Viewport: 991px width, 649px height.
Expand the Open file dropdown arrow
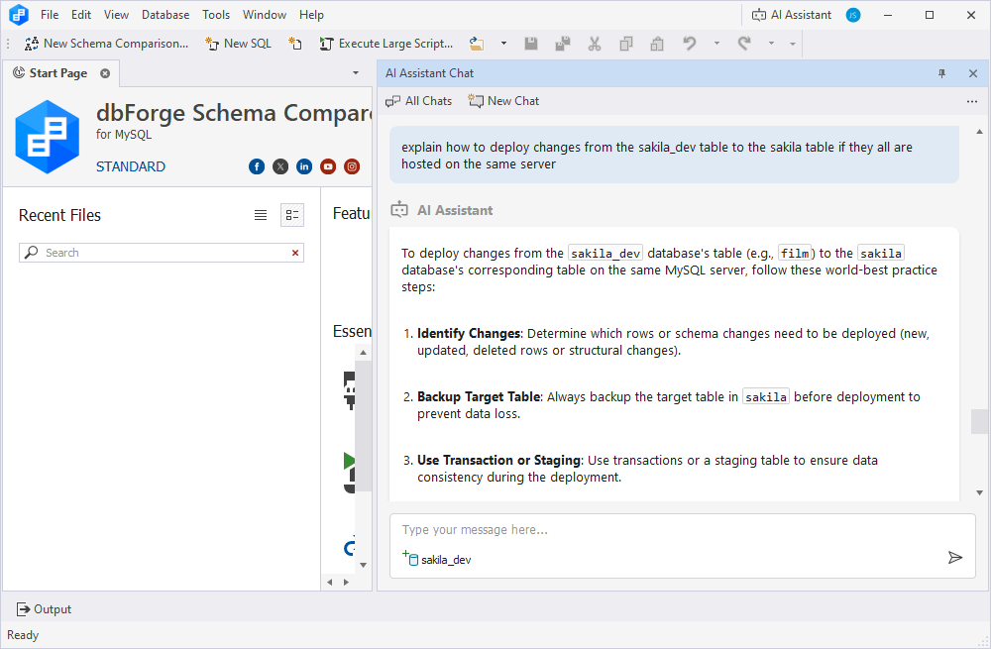pyautogui.click(x=503, y=44)
